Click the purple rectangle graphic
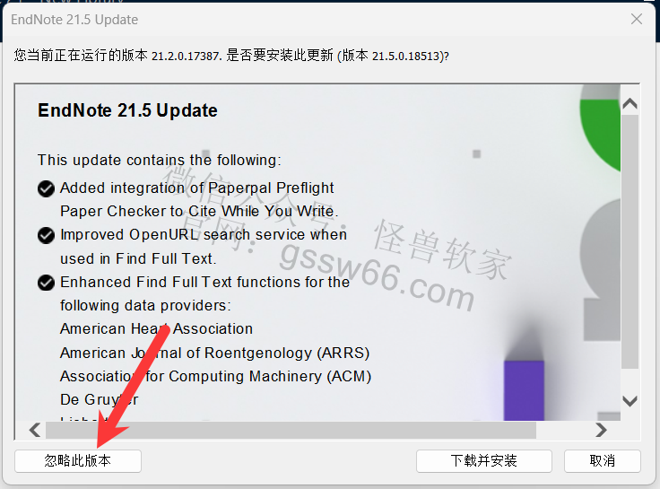The image size is (660, 489). (x=524, y=390)
